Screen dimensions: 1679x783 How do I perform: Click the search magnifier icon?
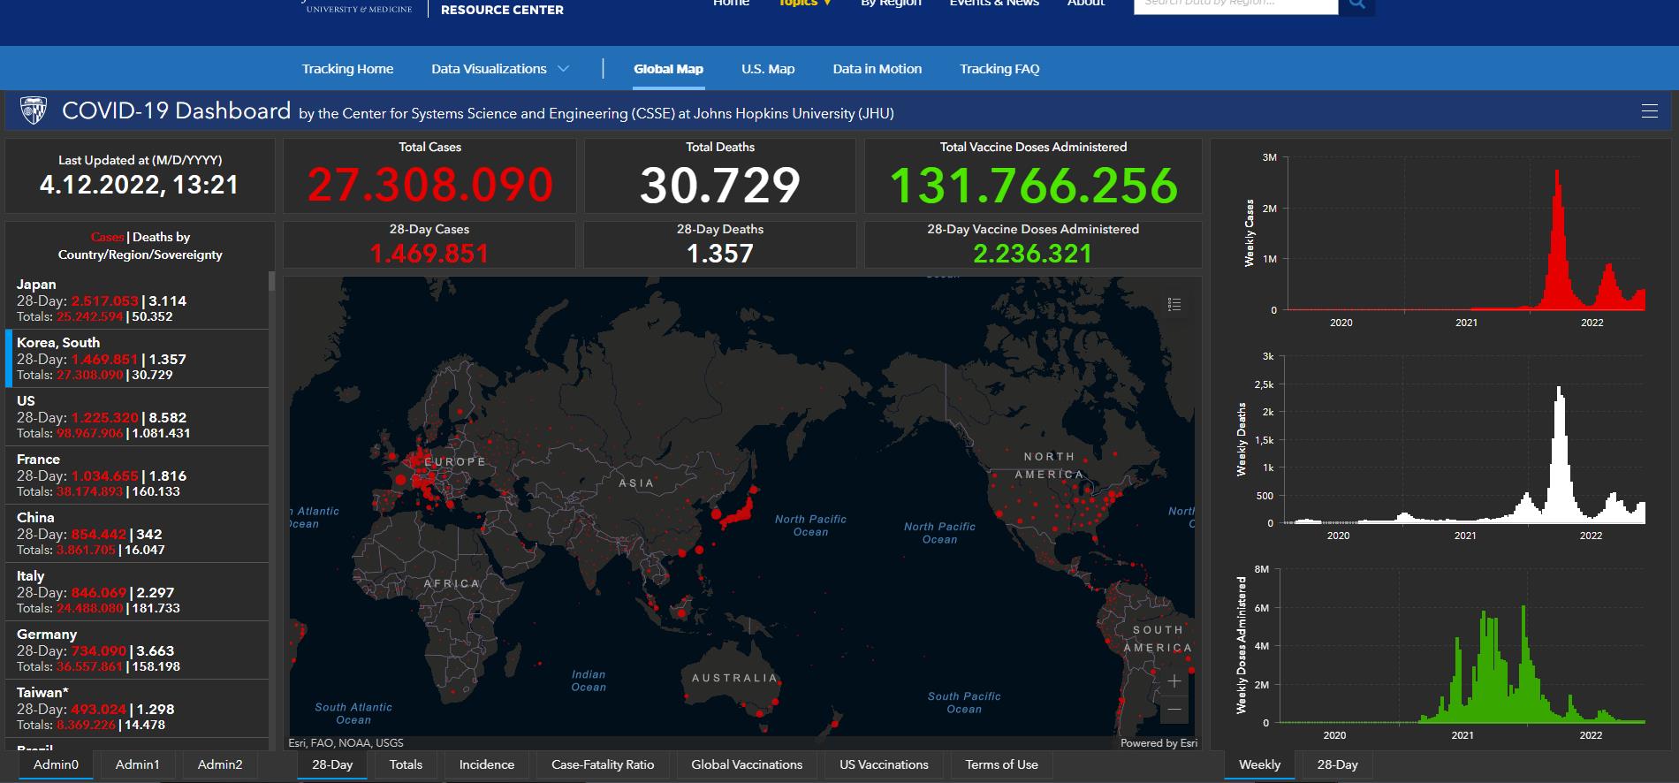[1356, 4]
